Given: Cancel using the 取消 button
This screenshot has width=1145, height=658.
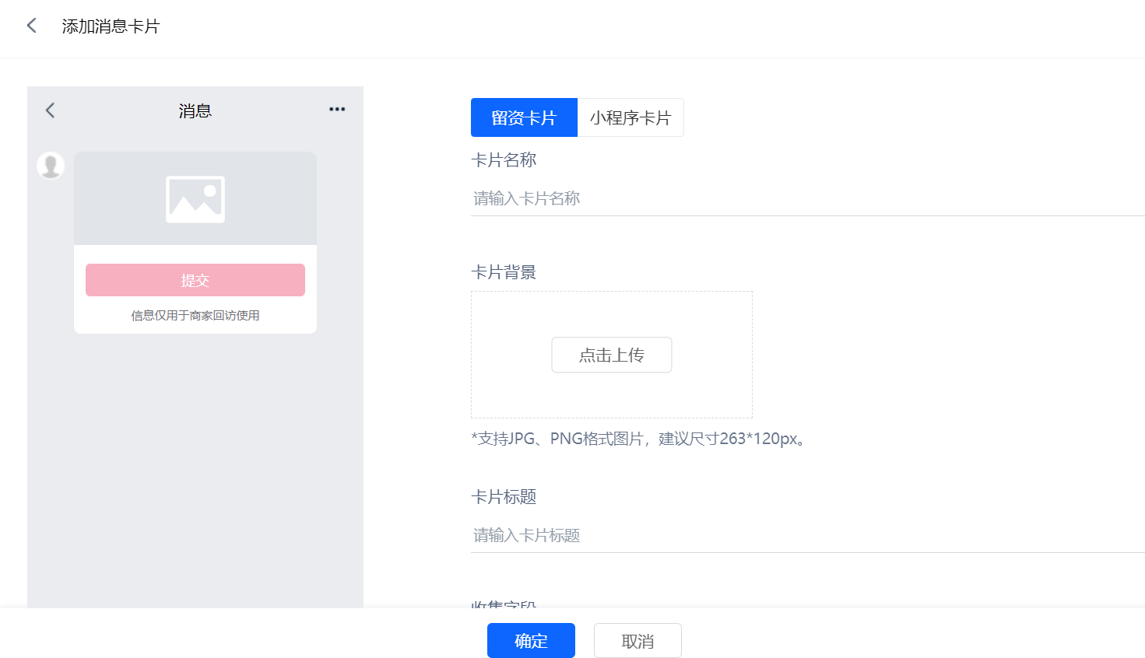Looking at the screenshot, I should 637,640.
